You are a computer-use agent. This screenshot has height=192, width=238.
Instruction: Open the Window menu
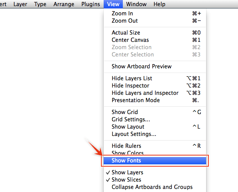(x=136, y=4)
